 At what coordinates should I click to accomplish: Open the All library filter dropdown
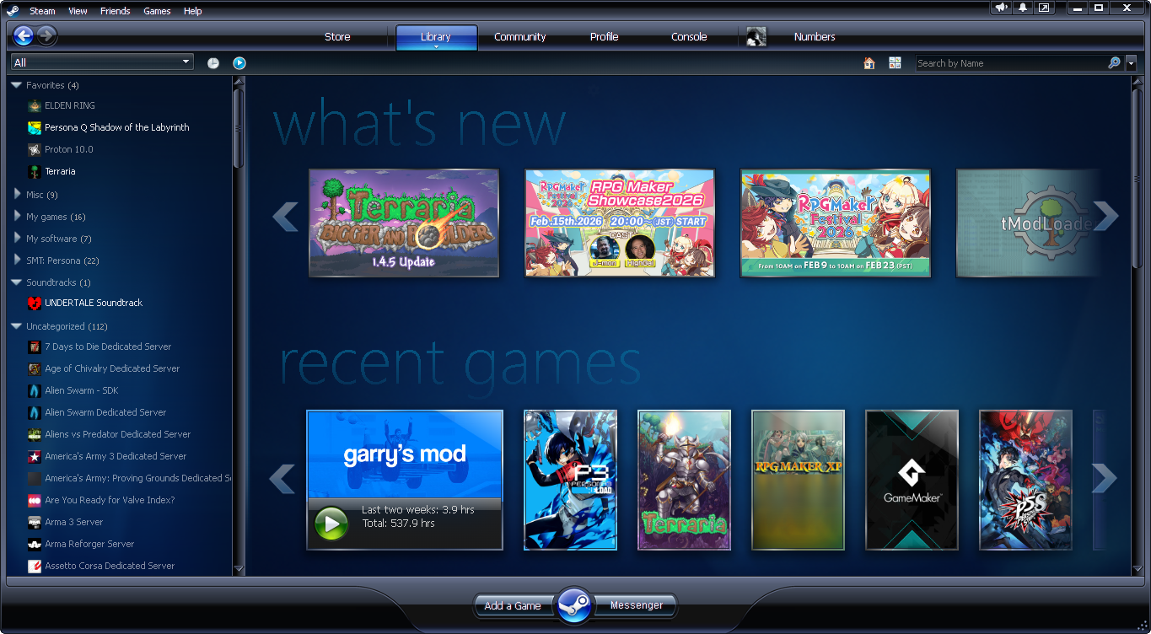click(102, 62)
